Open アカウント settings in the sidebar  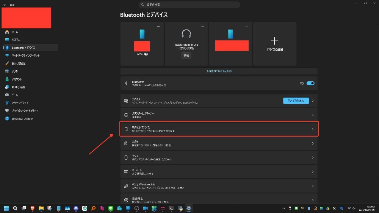30,79
